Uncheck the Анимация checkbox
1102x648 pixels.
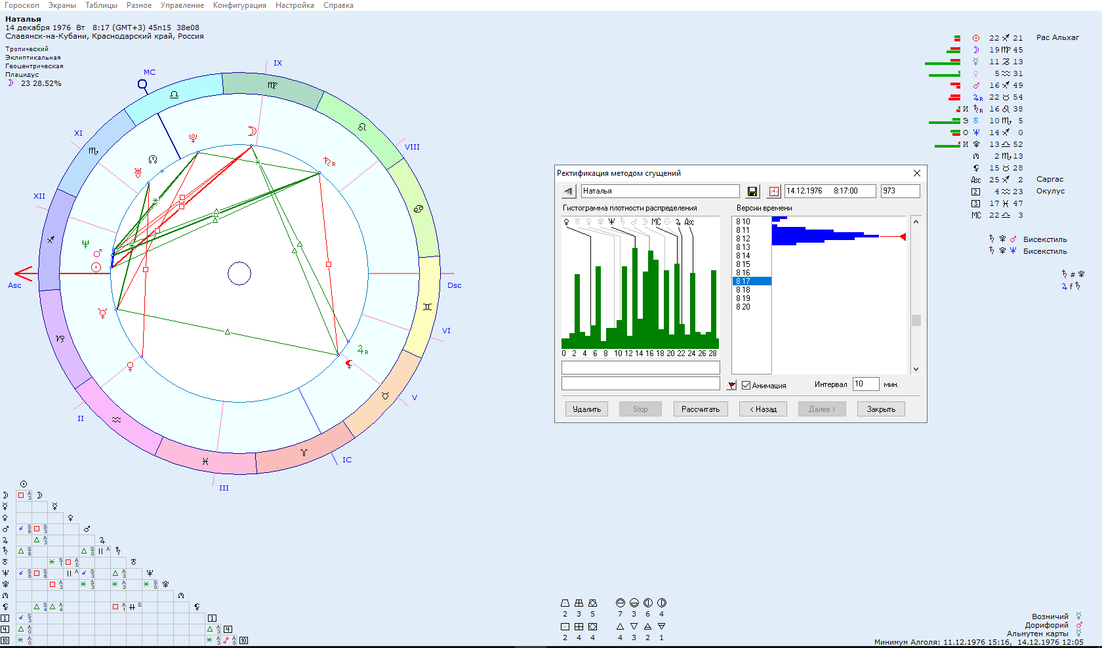pos(746,385)
